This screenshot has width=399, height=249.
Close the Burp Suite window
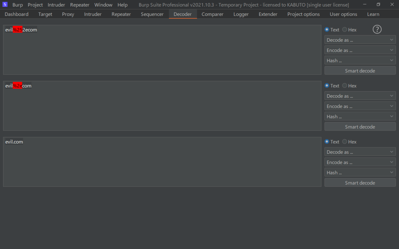coord(392,5)
